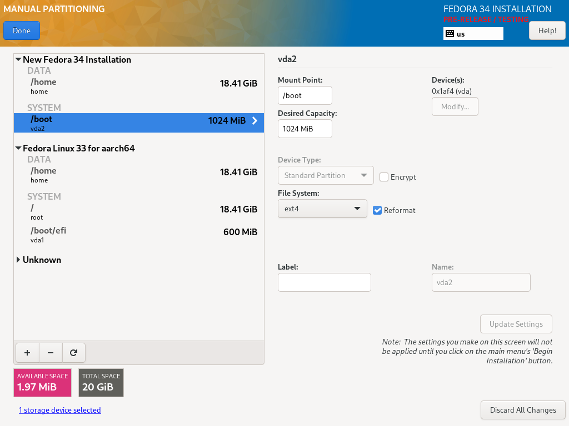Click the Mount Point input field
Screen dimensions: 569x426
[x=305, y=95]
